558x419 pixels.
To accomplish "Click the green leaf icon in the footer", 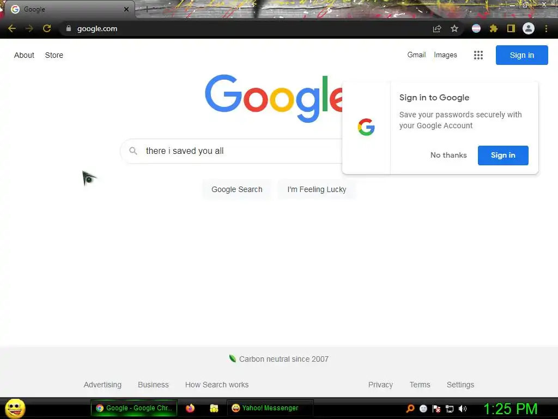I will click(232, 358).
